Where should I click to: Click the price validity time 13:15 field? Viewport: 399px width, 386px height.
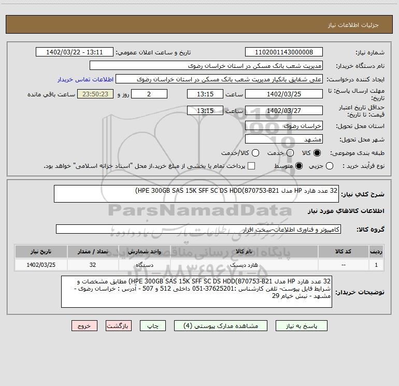tap(205, 110)
